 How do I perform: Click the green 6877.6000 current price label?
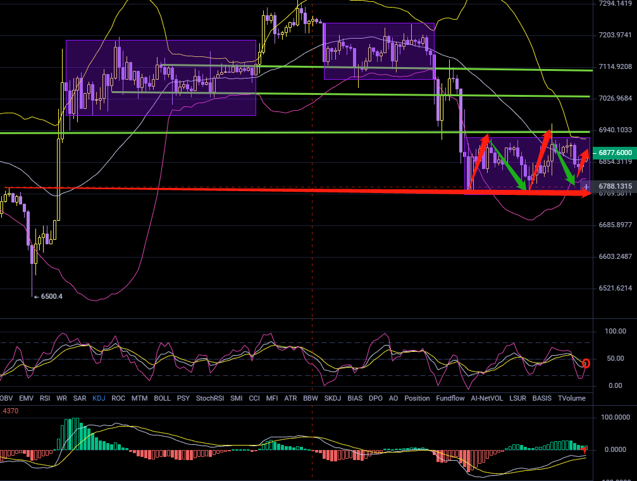pyautogui.click(x=615, y=153)
